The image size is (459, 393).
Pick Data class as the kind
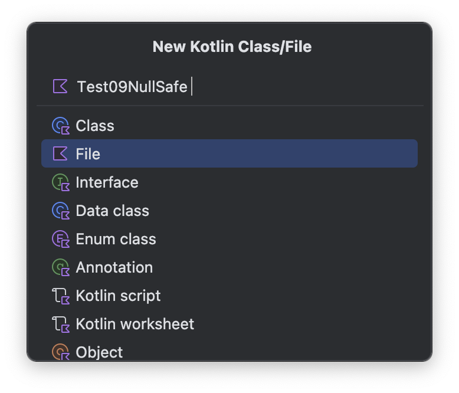(x=112, y=211)
